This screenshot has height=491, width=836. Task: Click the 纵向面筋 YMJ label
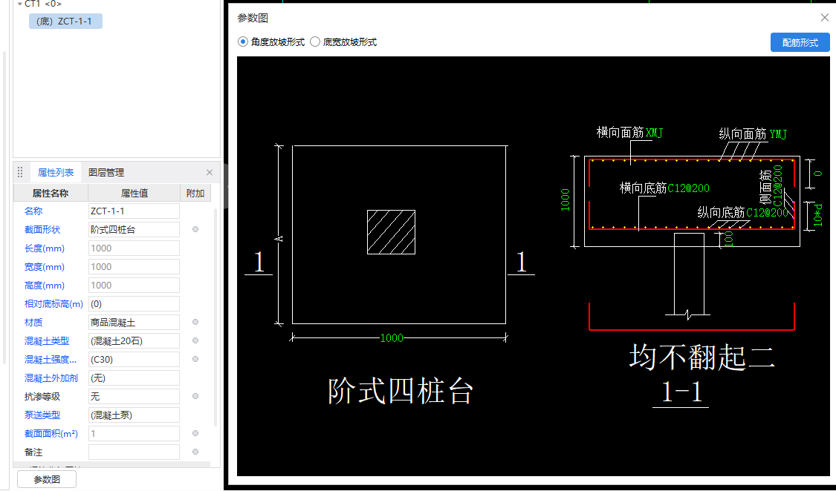[752, 134]
